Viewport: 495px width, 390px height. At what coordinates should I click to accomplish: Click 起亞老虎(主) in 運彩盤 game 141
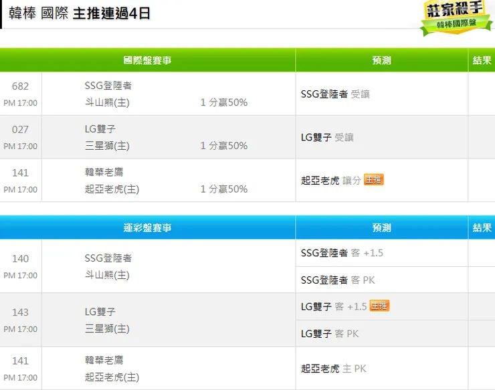[x=112, y=377]
